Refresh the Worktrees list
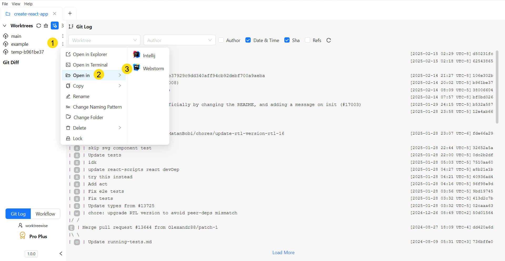The width and height of the screenshot is (505, 261). click(39, 25)
